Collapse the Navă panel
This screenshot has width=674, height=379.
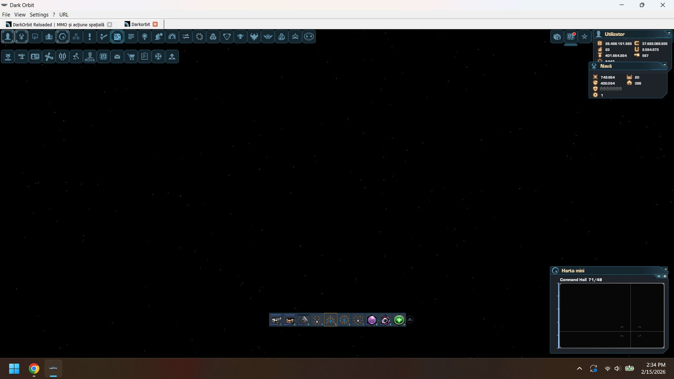[665, 65]
